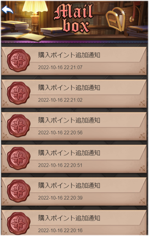Open mail titled 購入ポイント追加通知 from 22:20:51
Screen dimensions: 149x236
[74, 159]
